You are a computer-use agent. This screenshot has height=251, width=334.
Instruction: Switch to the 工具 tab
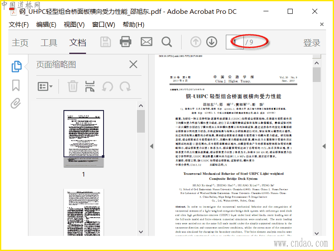pyautogui.click(x=49, y=43)
